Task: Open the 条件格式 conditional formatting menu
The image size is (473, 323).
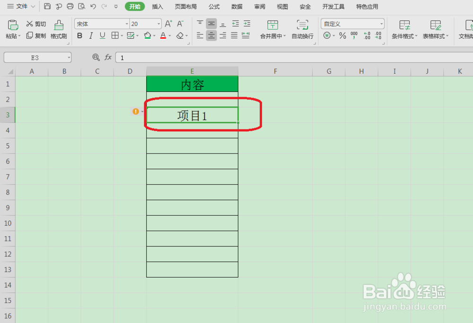Action: click(404, 29)
